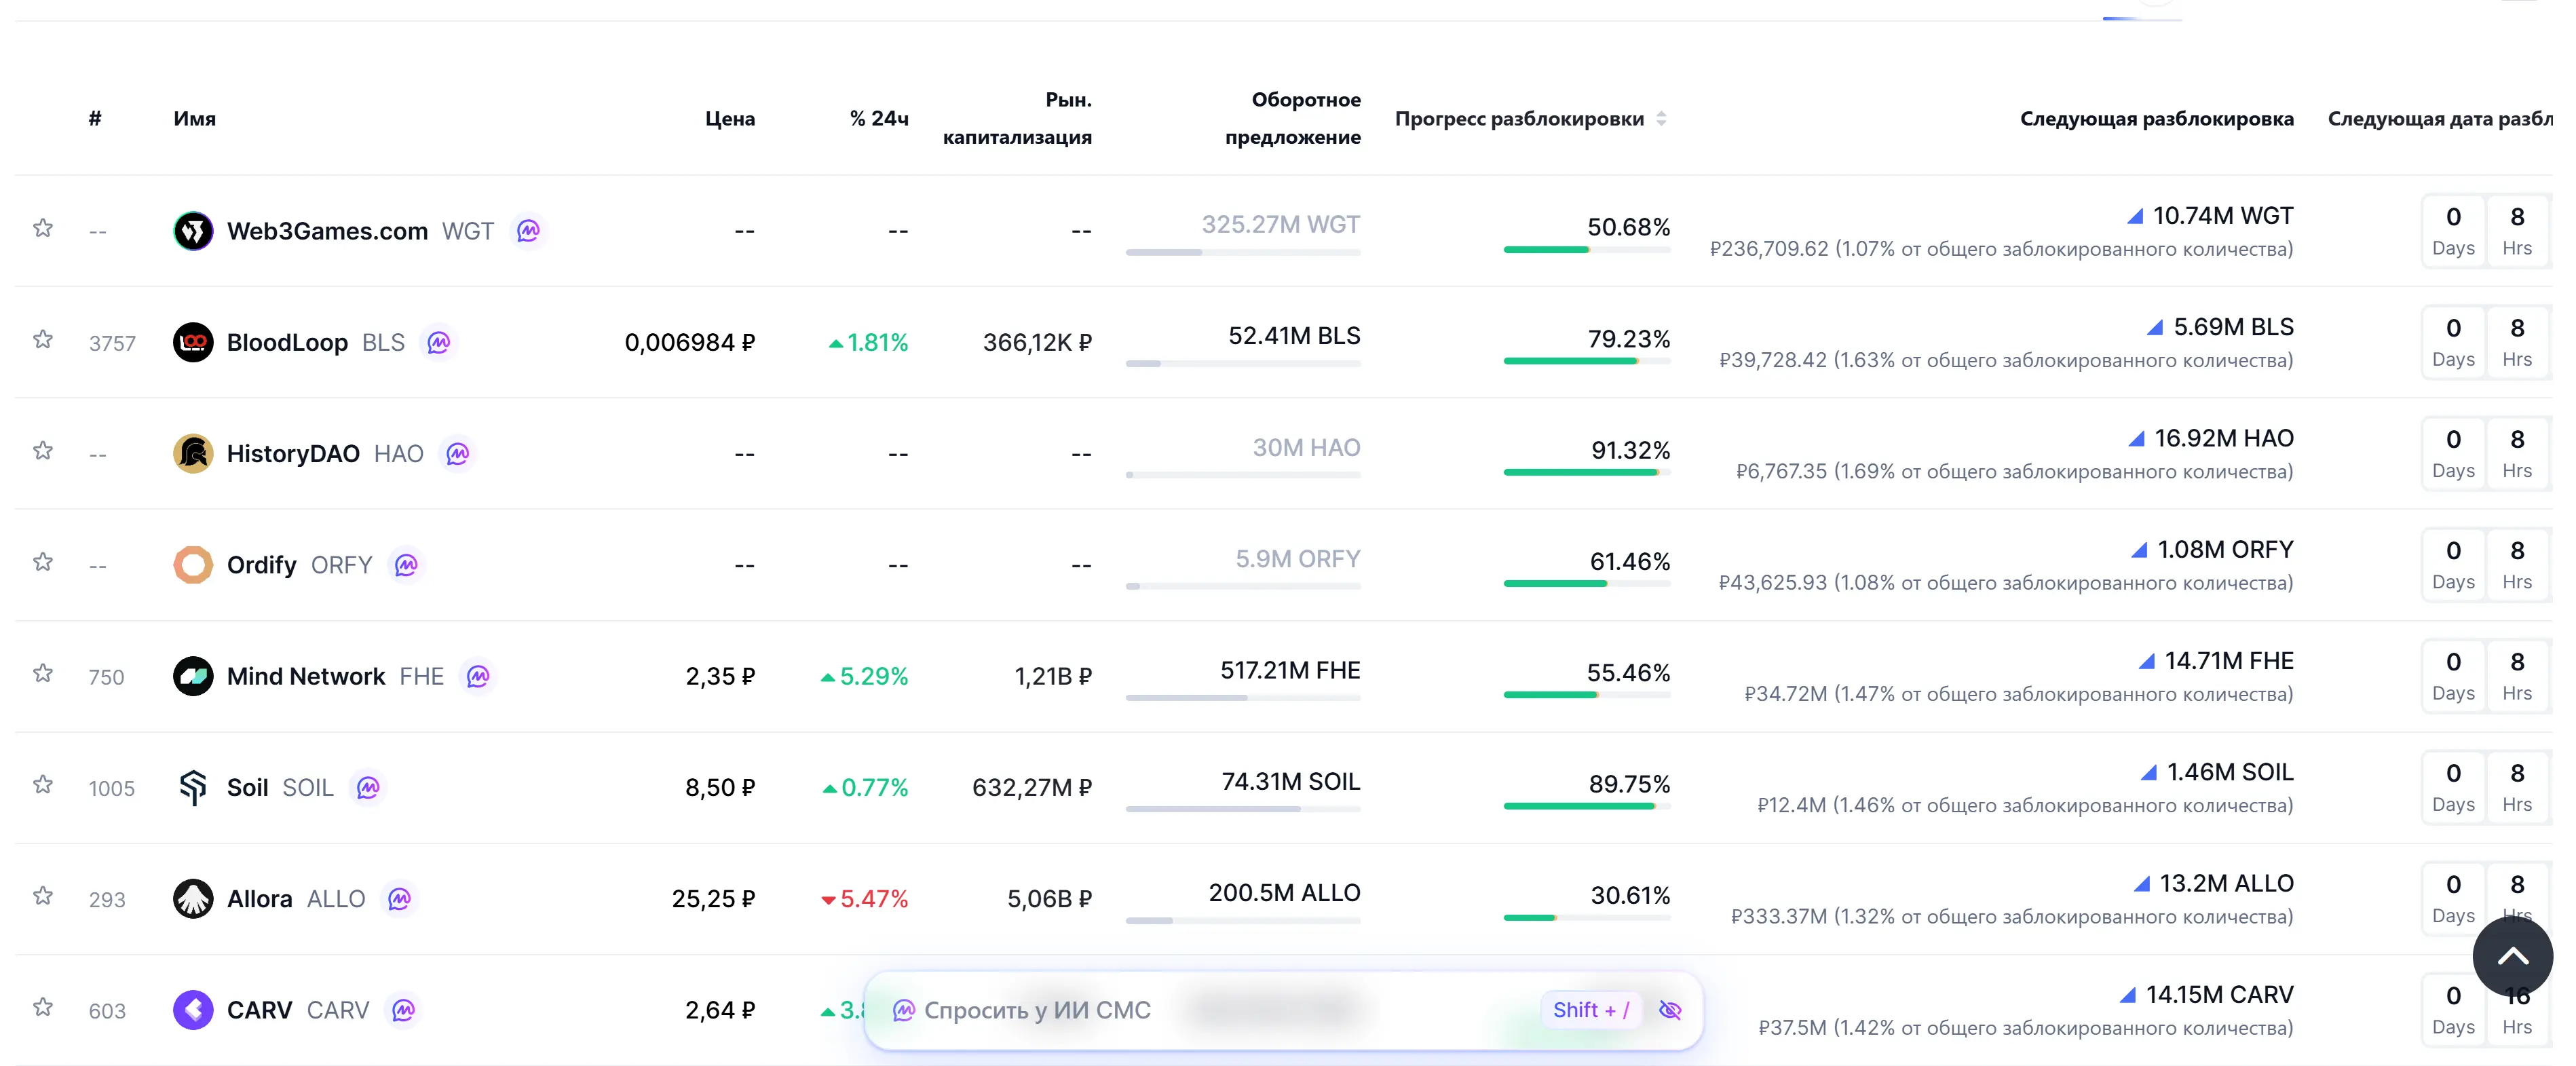Star Mind Network row

43,673
